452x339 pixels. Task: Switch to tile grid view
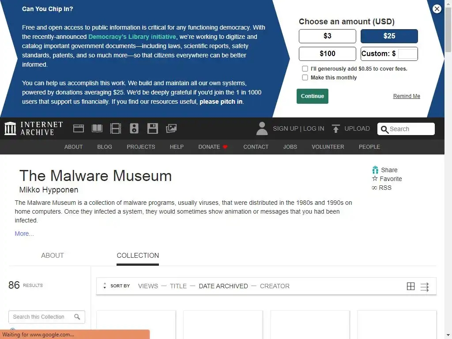coord(411,286)
